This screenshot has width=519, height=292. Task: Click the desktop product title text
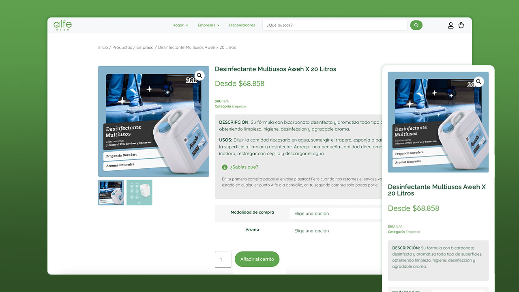[275, 69]
